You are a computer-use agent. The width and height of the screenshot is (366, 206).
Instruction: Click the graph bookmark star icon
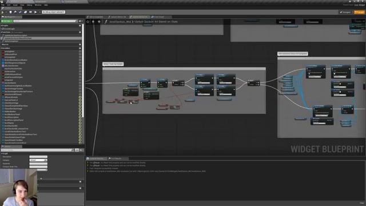pos(87,22)
